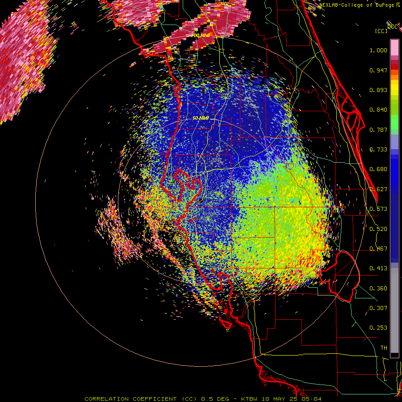
Task: Click the 0.413 color scale value
Action: coord(378,268)
